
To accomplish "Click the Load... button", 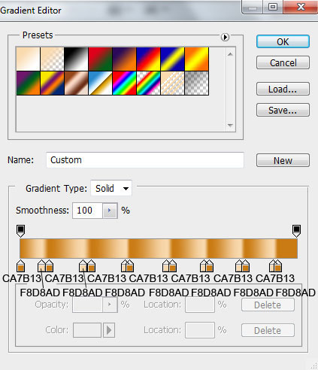I will [283, 89].
